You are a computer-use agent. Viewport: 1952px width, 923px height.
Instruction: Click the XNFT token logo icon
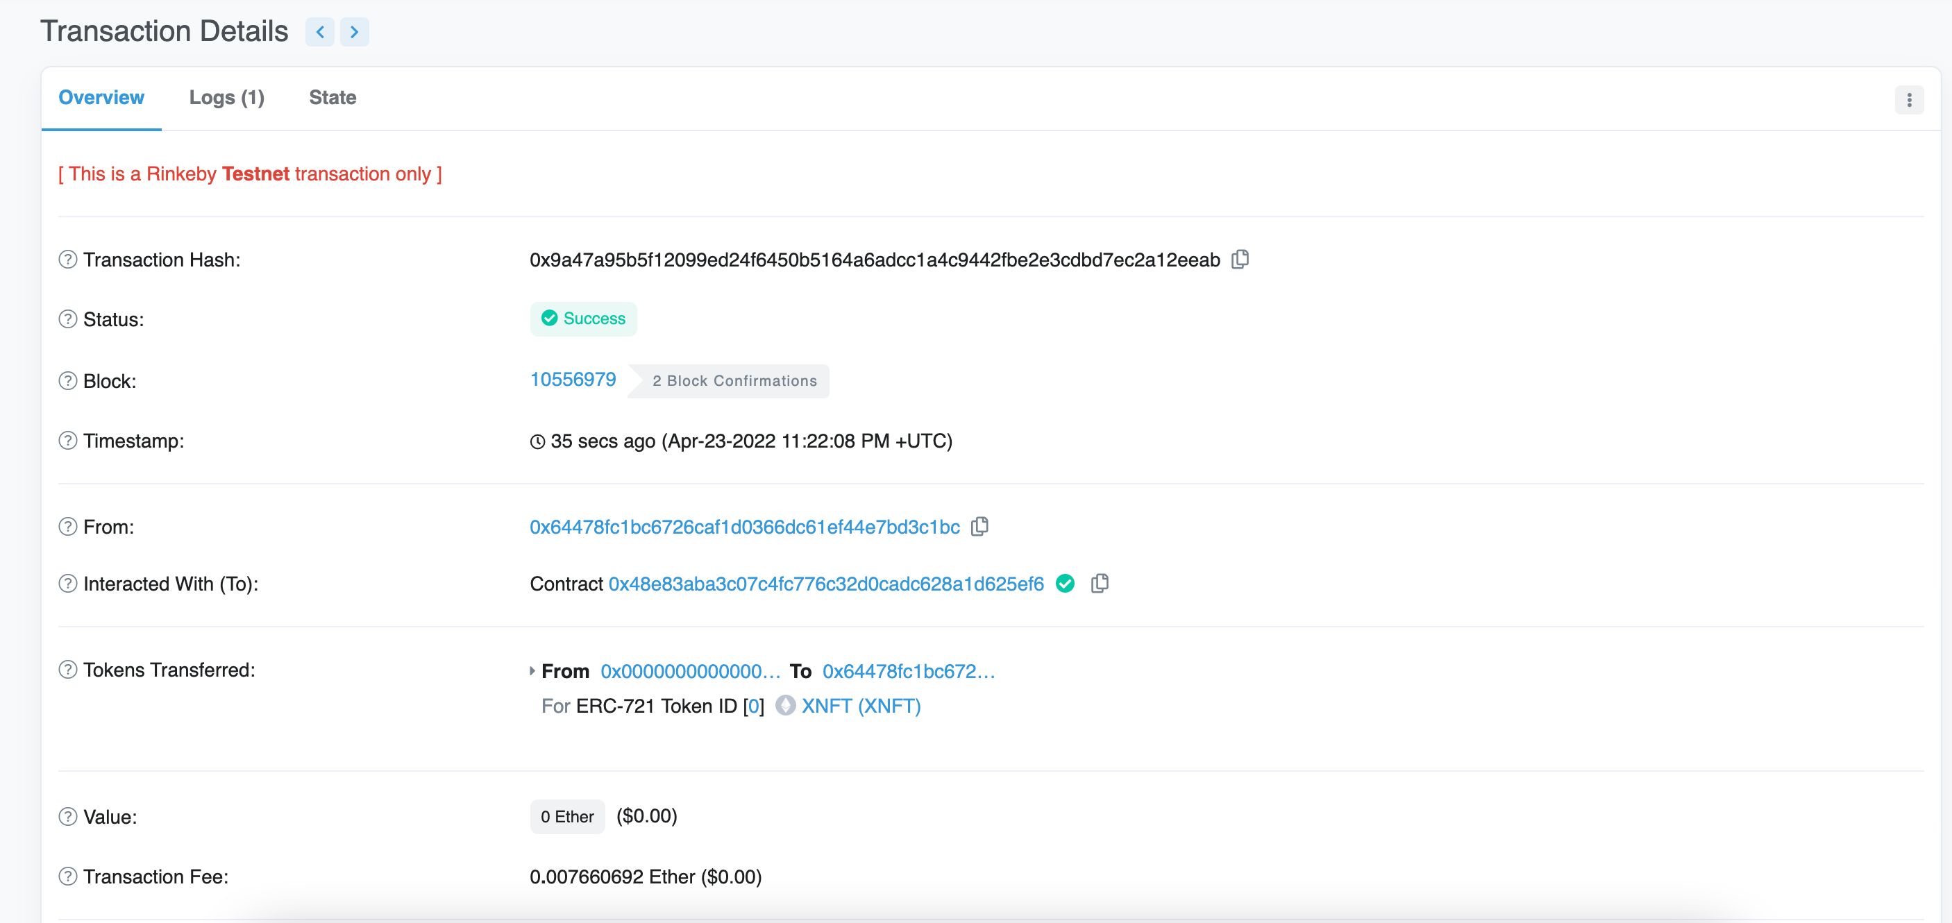786,706
